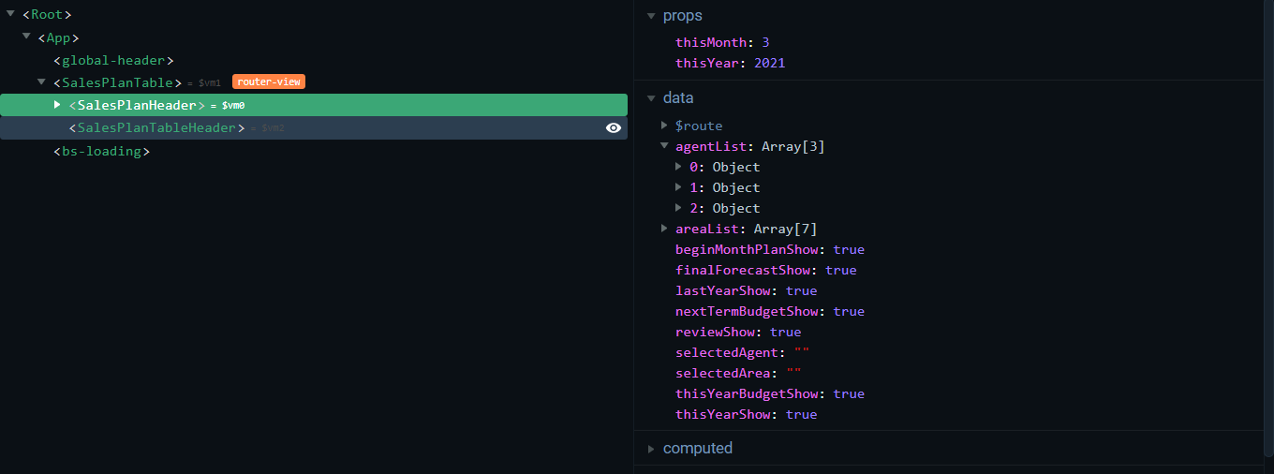Collapse the agentList array
Image resolution: width=1274 pixels, height=474 pixels.
(x=664, y=146)
